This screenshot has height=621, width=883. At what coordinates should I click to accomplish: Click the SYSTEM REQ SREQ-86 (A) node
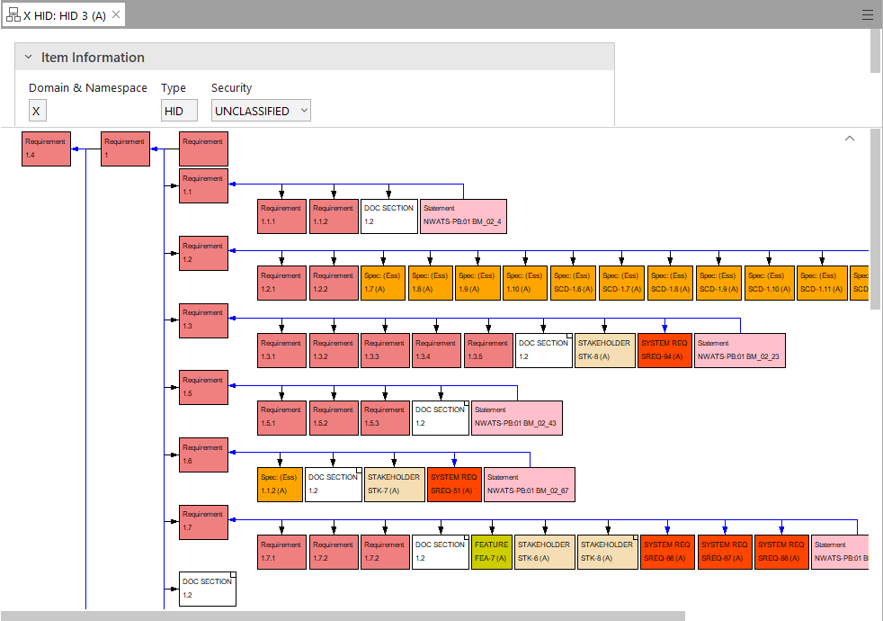667,553
